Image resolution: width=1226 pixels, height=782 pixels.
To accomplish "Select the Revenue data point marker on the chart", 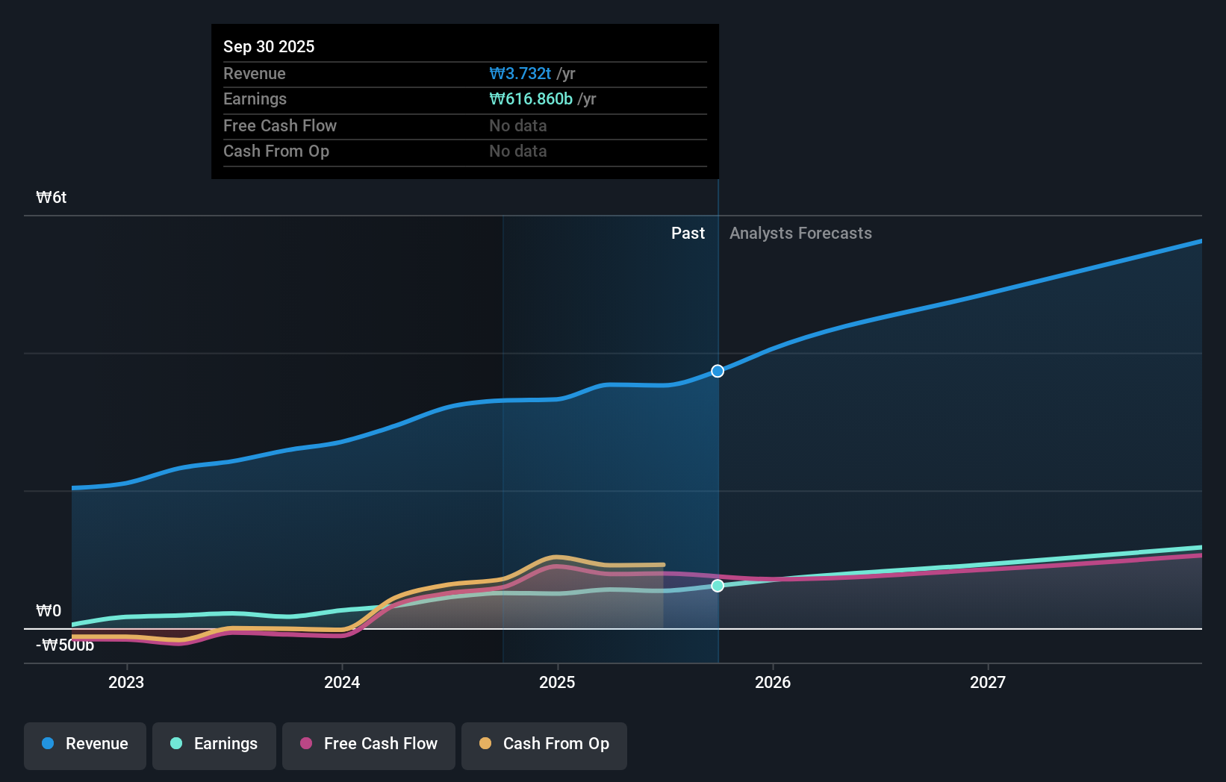I will click(x=717, y=370).
